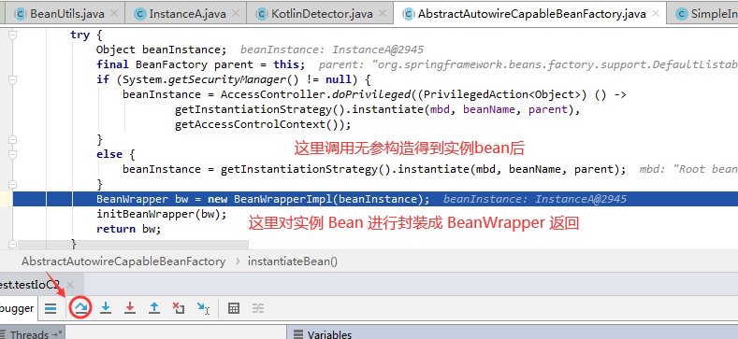The width and height of the screenshot is (738, 339).
Task: Close the testIoC2 debug session tab
Action: click(x=70, y=285)
